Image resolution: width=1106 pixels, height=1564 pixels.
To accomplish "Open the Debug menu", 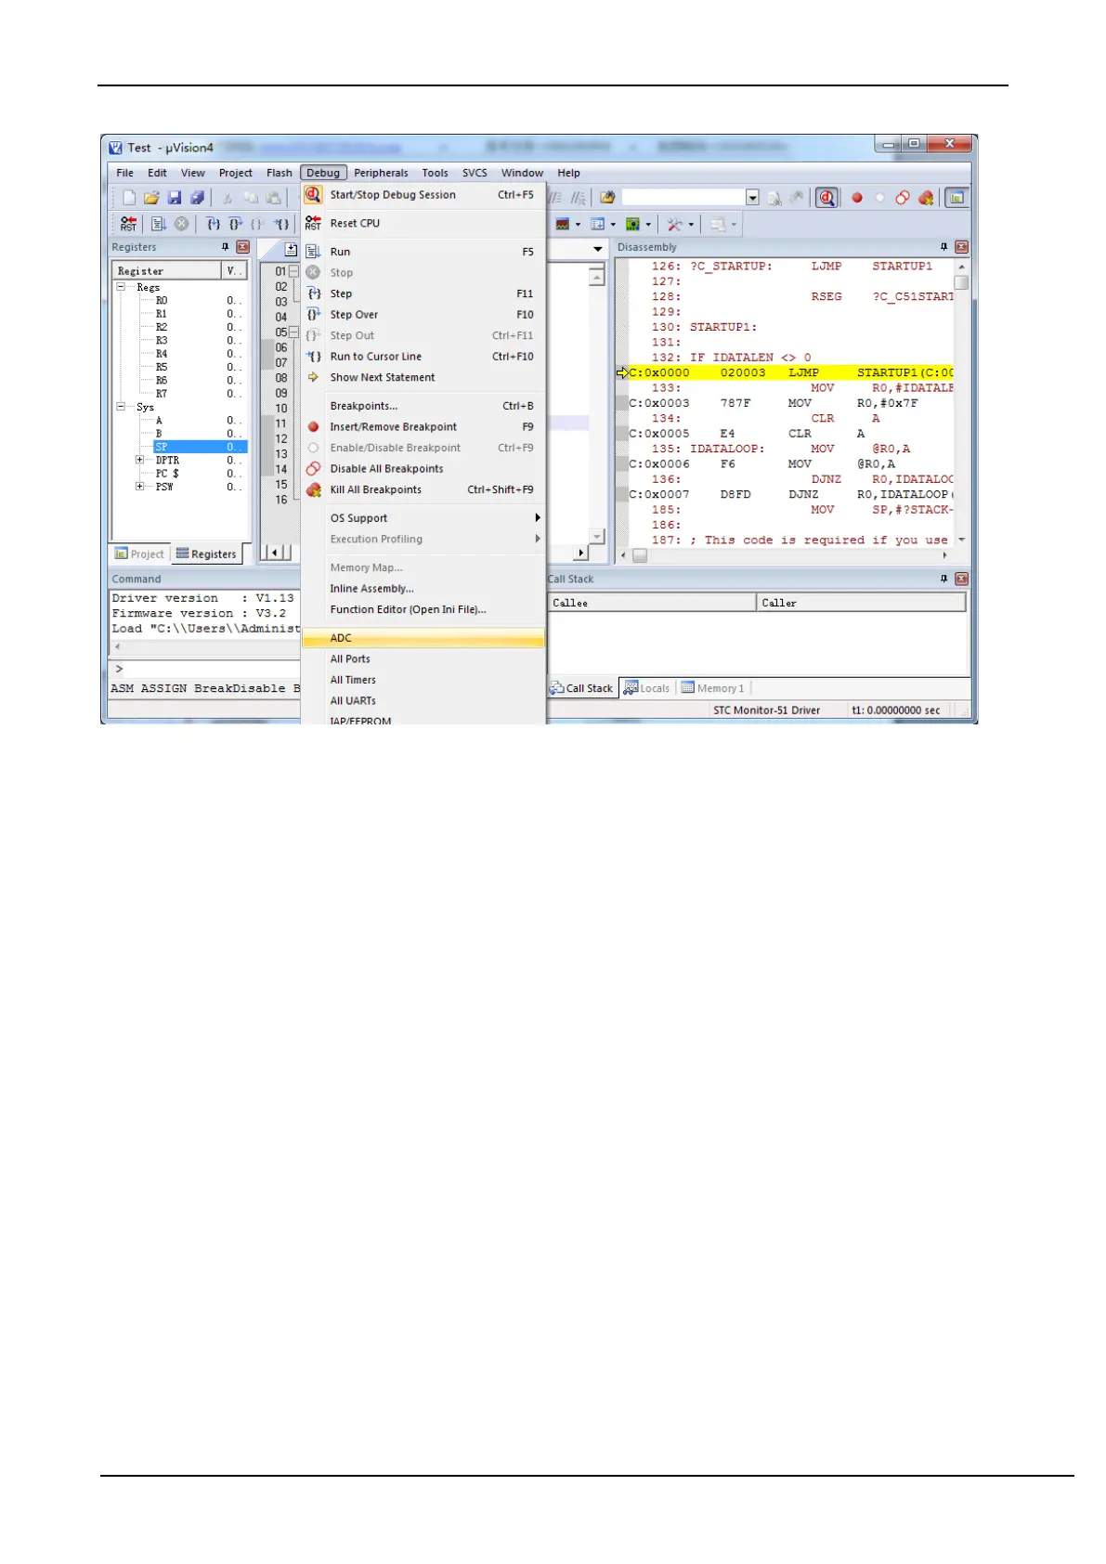I will [x=323, y=173].
